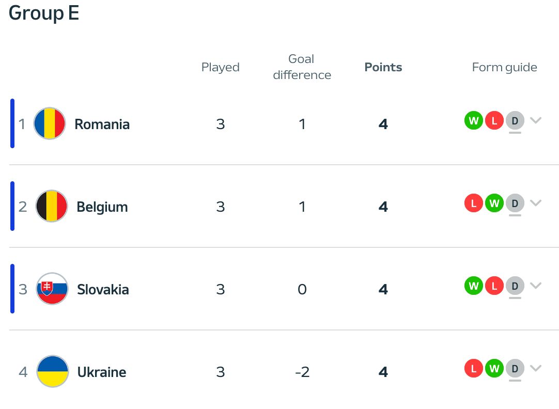Open the Ukraine team name link
Screen dimensions: 559x409
point(101,372)
